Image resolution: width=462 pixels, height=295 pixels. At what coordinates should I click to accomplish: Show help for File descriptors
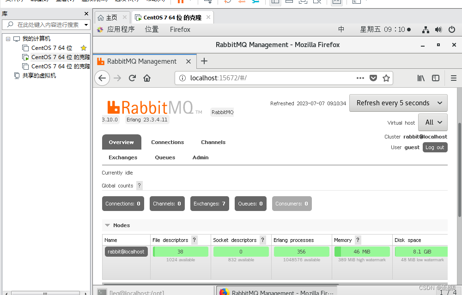click(194, 240)
